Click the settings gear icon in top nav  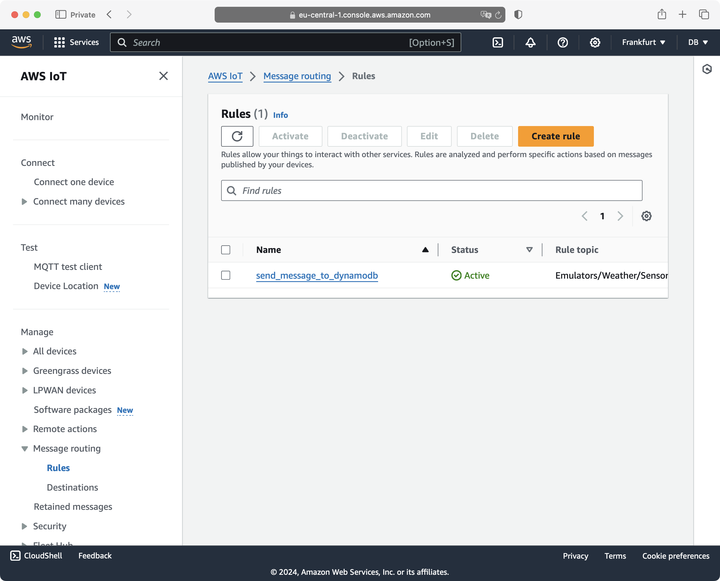[x=594, y=42]
